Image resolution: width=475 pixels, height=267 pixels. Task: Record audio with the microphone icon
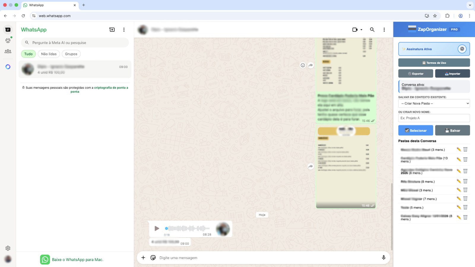pos(384,258)
